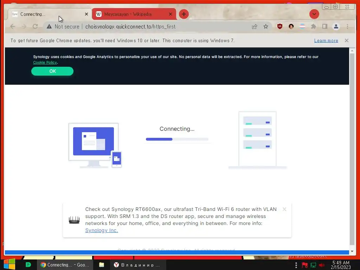Open the Yandex Владимир taskbar window
Image resolution: width=360 pixels, height=270 pixels.
coord(138,265)
